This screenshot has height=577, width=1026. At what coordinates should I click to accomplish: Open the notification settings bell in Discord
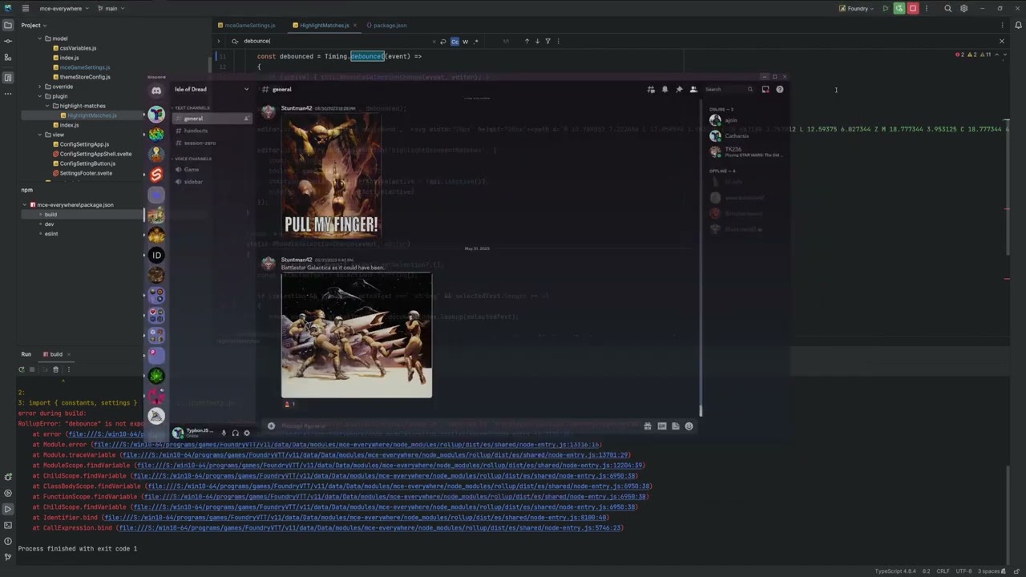click(664, 89)
